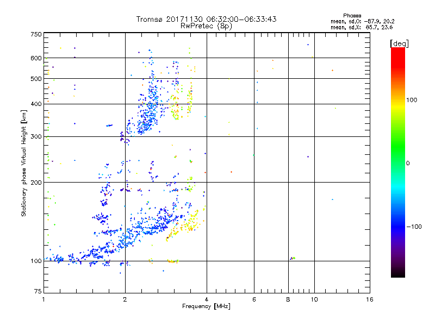
Task: Click the y-axis '750' tick label
Action: coord(36,34)
